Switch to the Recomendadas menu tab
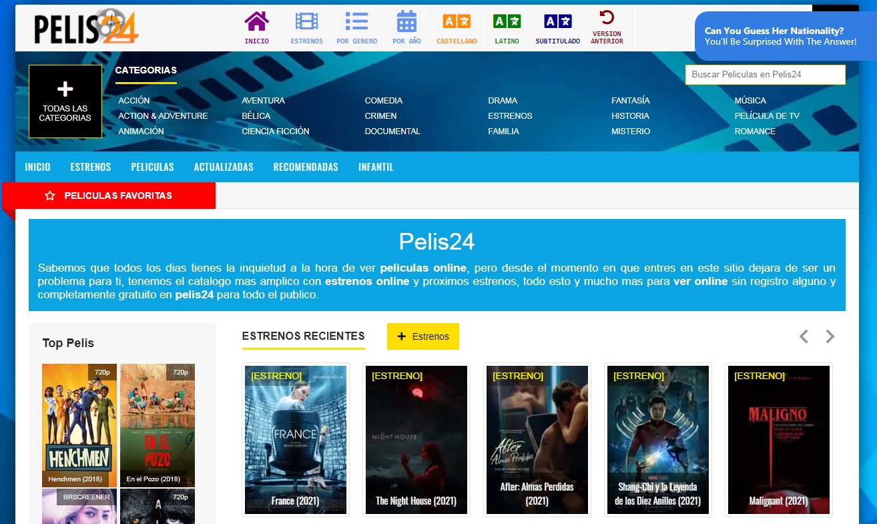 pos(306,167)
